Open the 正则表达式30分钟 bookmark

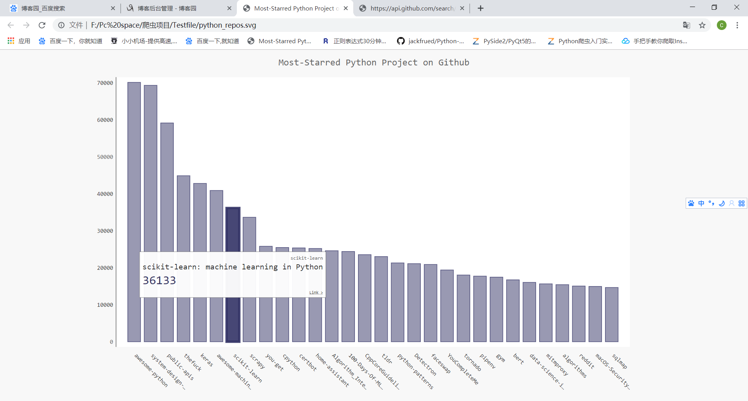354,41
